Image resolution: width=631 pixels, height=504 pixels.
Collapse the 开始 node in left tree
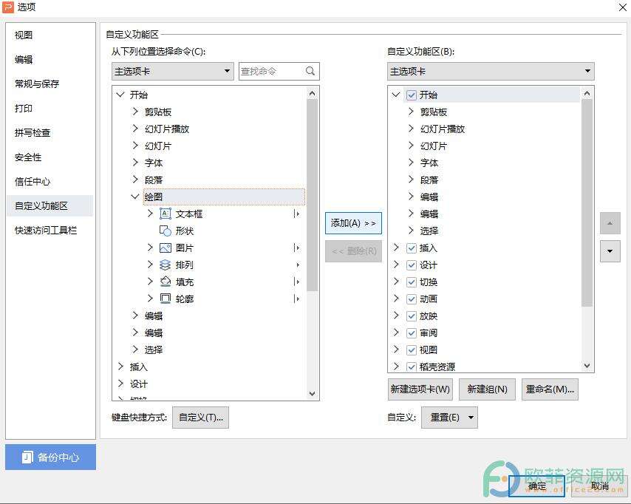point(120,95)
